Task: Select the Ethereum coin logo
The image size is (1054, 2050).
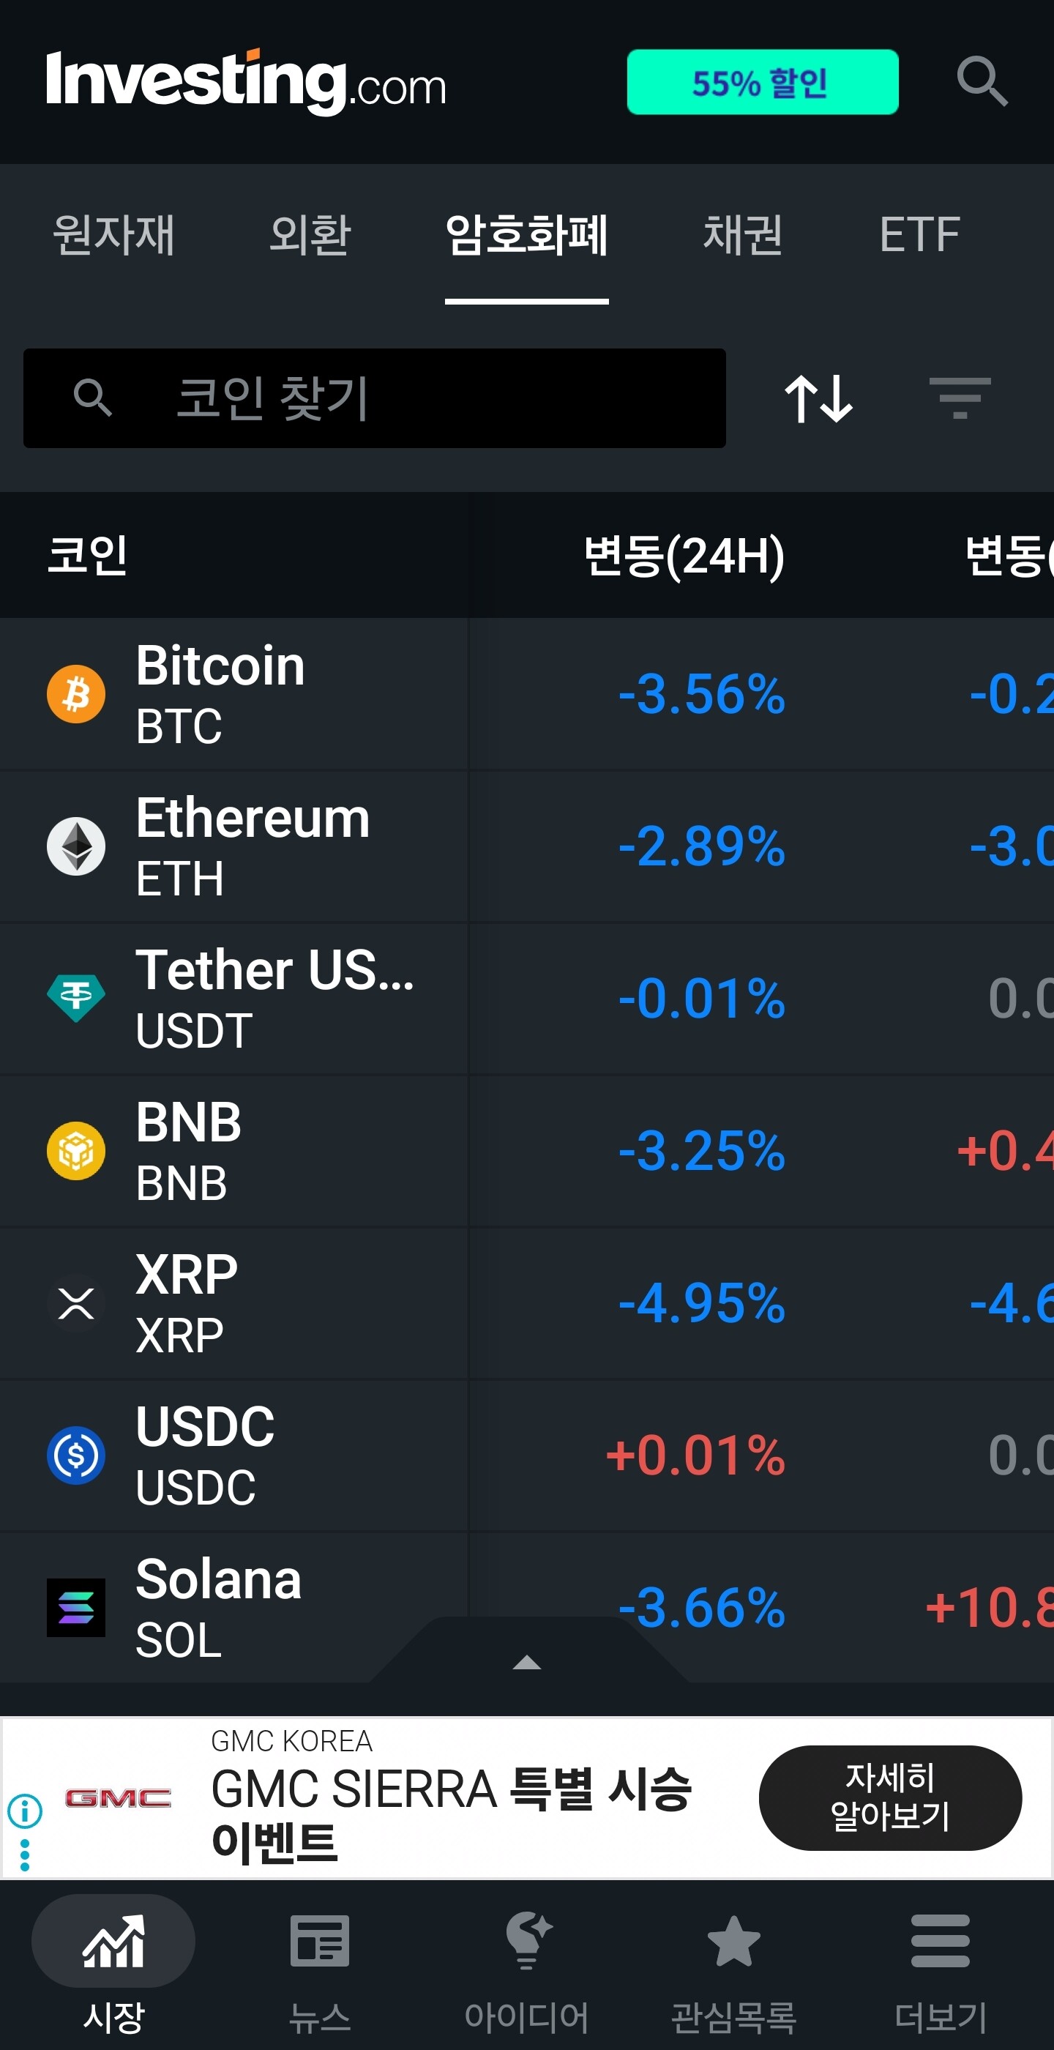Action: (x=75, y=846)
